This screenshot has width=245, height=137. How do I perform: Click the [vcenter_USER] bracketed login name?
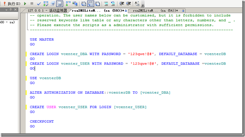(x=130, y=107)
